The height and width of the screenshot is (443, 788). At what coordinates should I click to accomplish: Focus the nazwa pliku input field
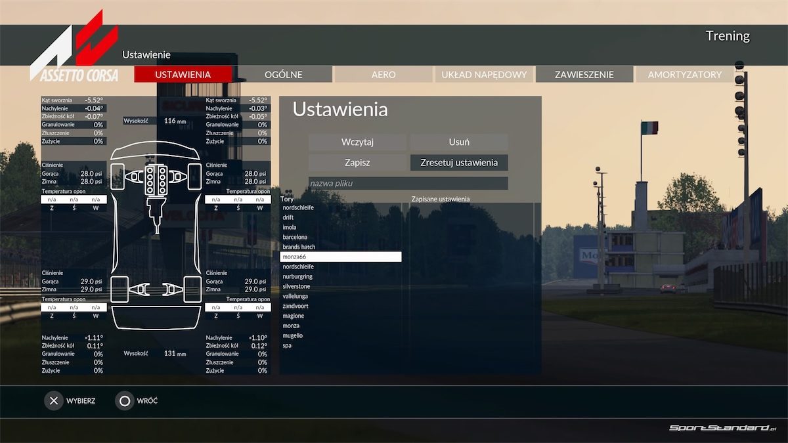click(x=408, y=183)
